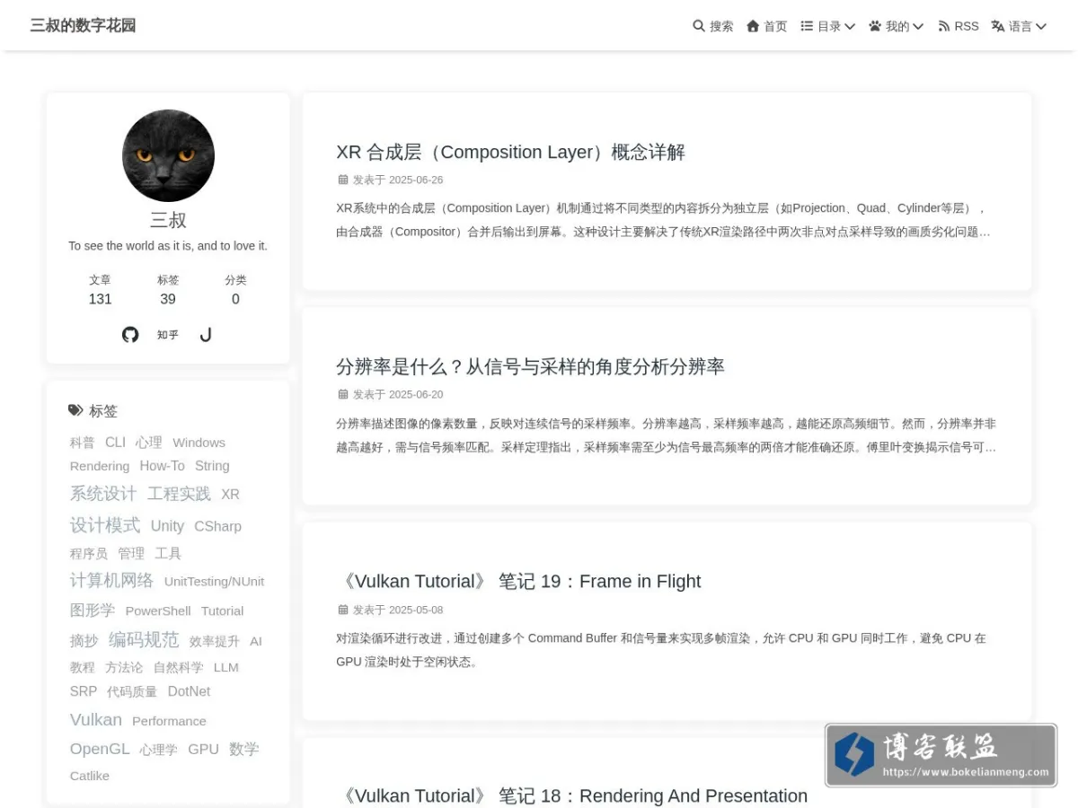The image size is (1078, 808).
Task: Click the site title 三叔的数字花园
Action: [x=83, y=25]
